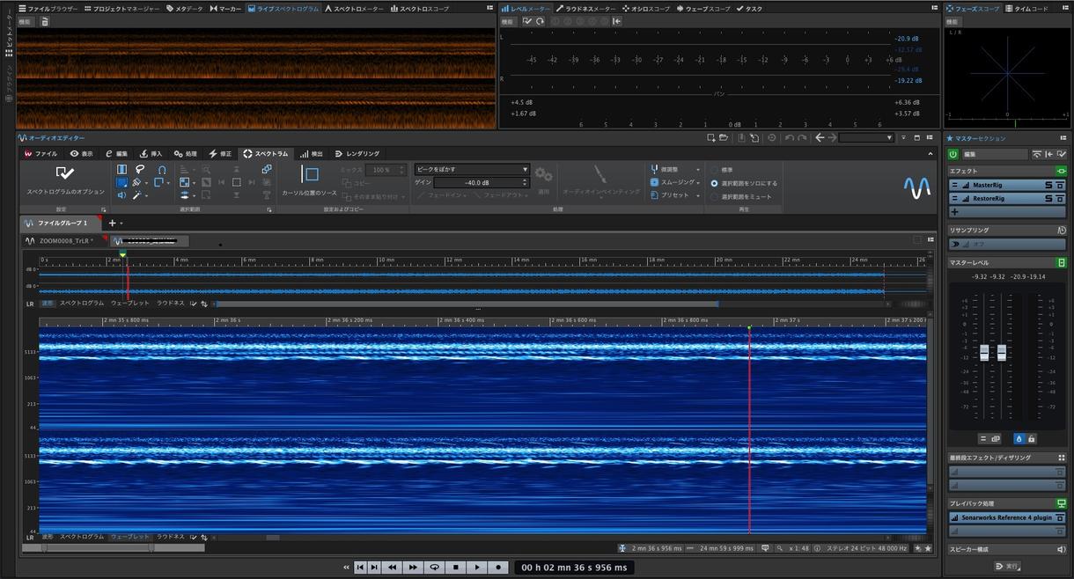Switch to the 処理 ribbon tab

(185, 153)
